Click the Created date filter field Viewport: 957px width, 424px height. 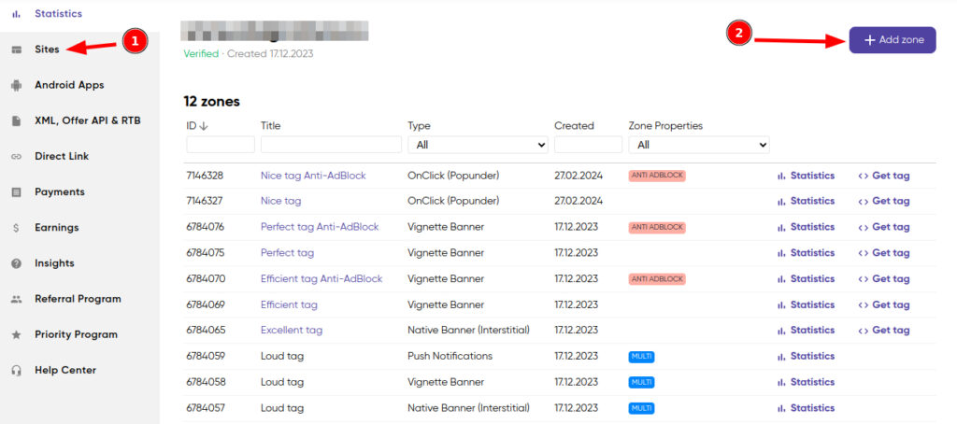(589, 145)
